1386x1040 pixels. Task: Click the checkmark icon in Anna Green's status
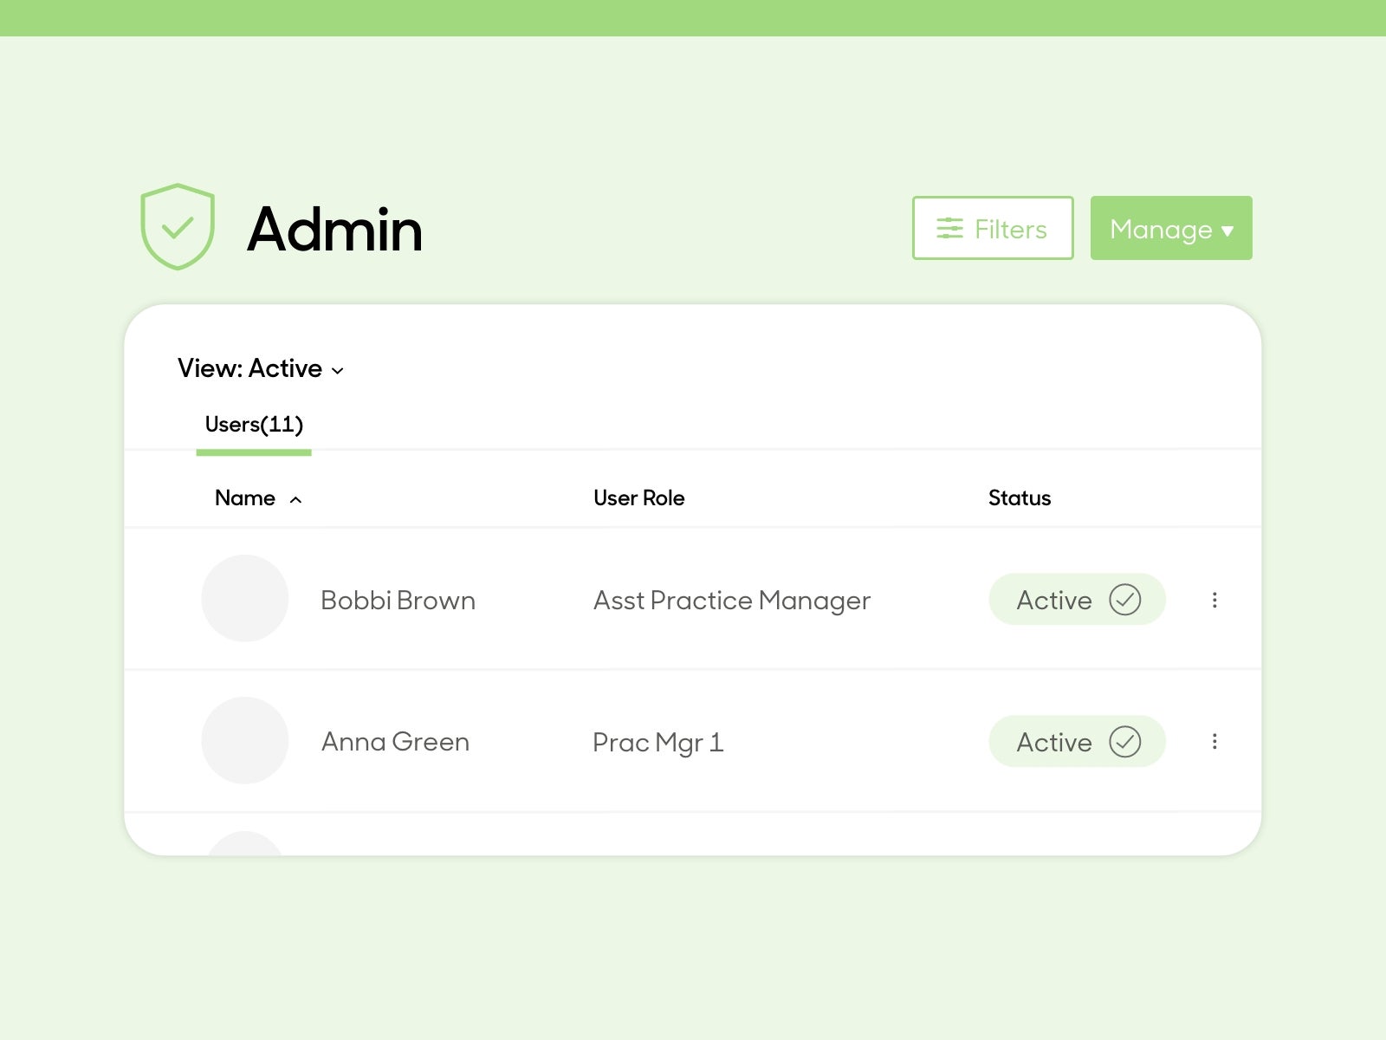[x=1124, y=742]
